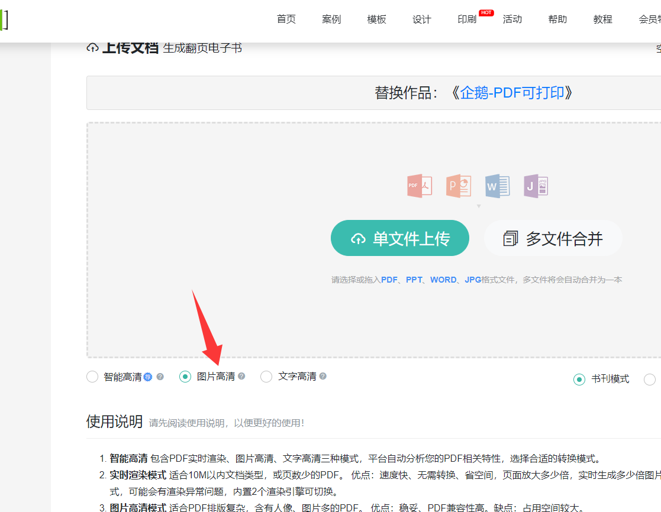
Task: Click the help icon beside 图片高清
Action: (x=241, y=377)
